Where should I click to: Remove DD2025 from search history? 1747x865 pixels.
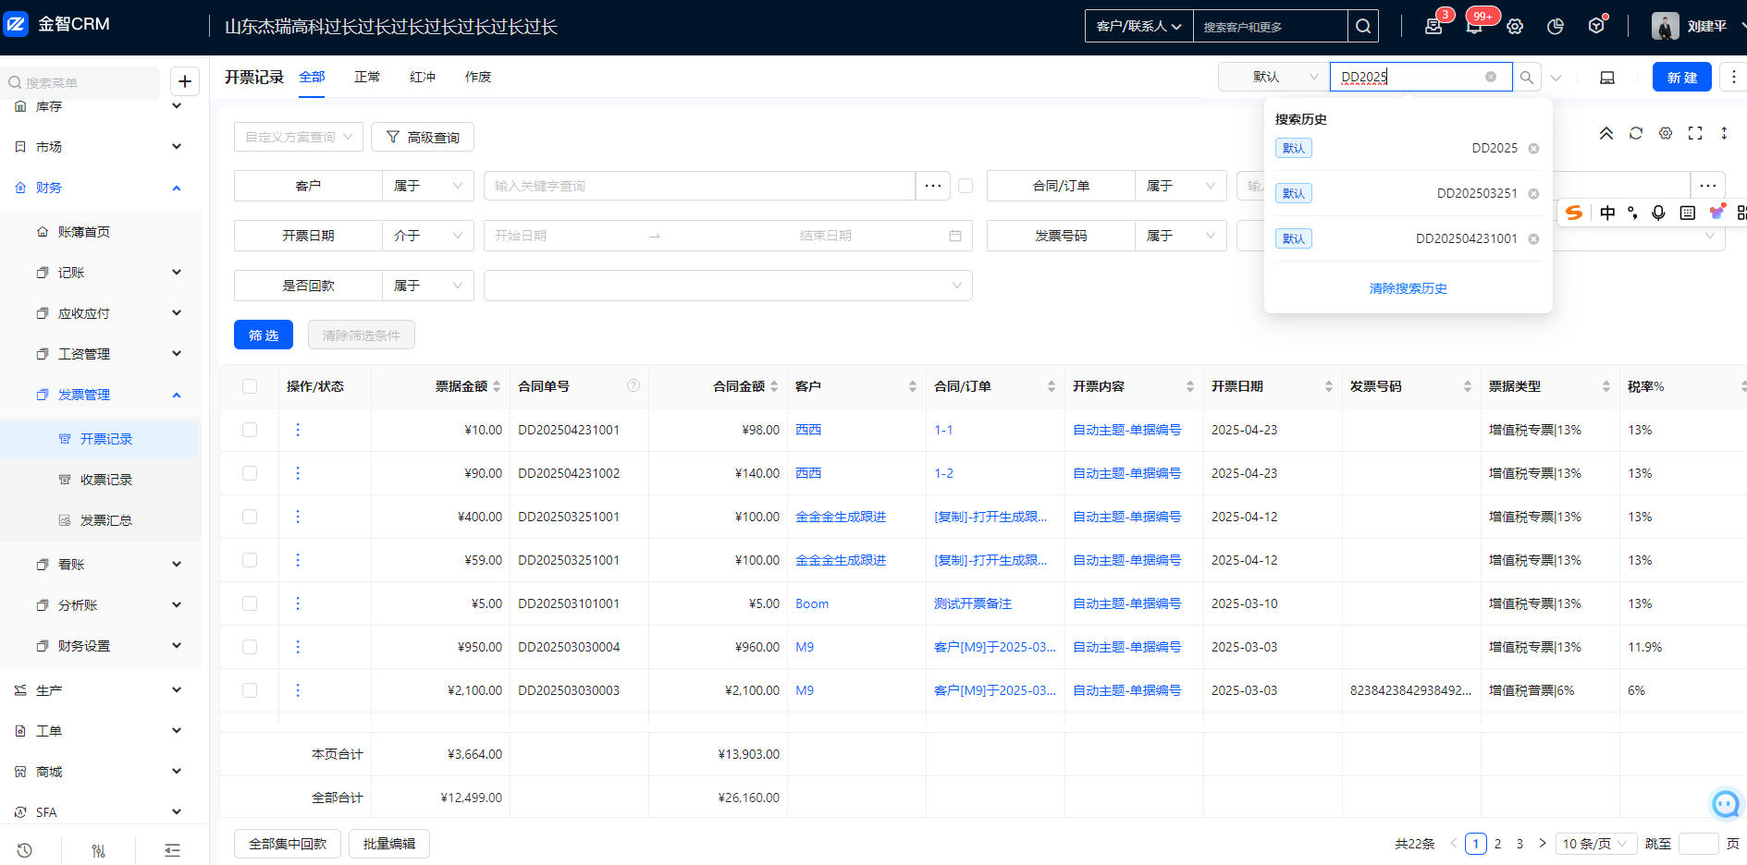pyautogui.click(x=1533, y=149)
